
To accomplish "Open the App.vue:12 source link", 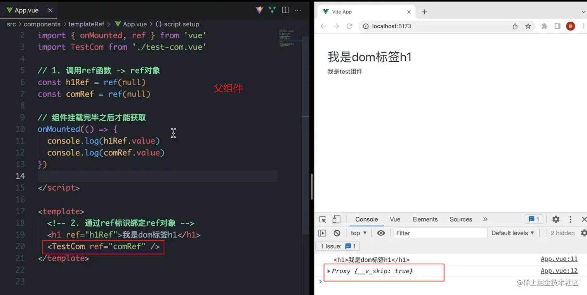I will click(x=559, y=271).
